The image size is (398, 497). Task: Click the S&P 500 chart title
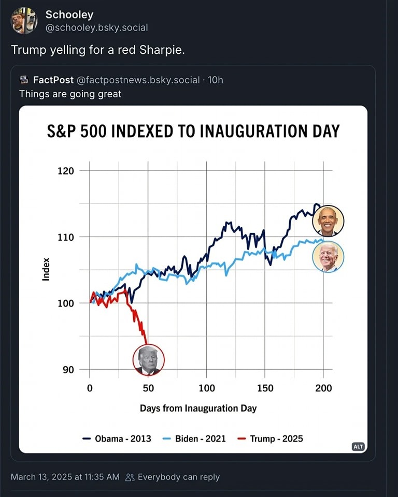click(x=193, y=130)
